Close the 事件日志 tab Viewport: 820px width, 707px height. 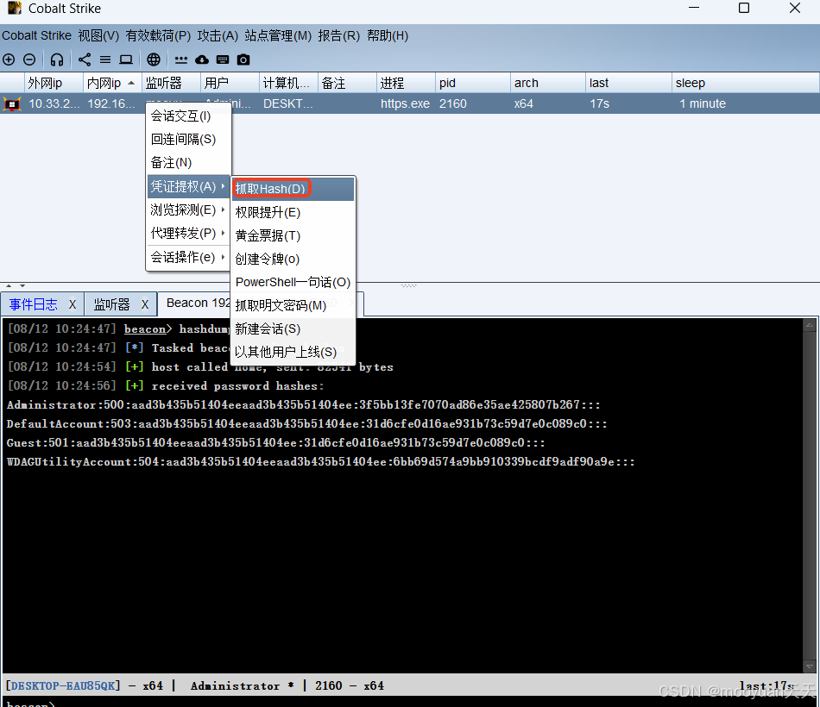point(73,304)
